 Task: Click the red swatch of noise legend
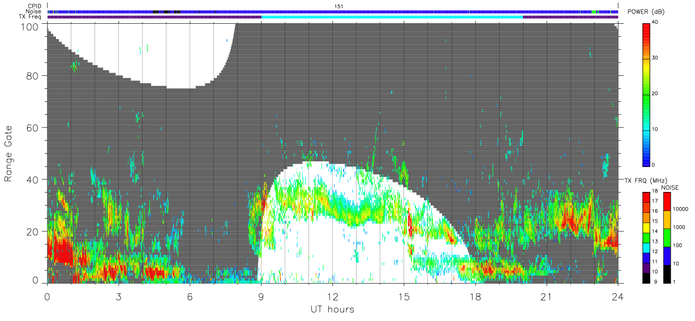pyautogui.click(x=667, y=201)
